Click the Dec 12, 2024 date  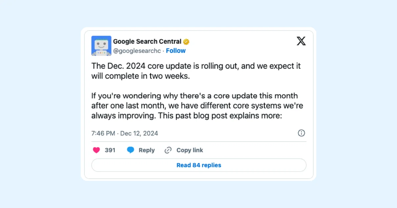coord(139,133)
